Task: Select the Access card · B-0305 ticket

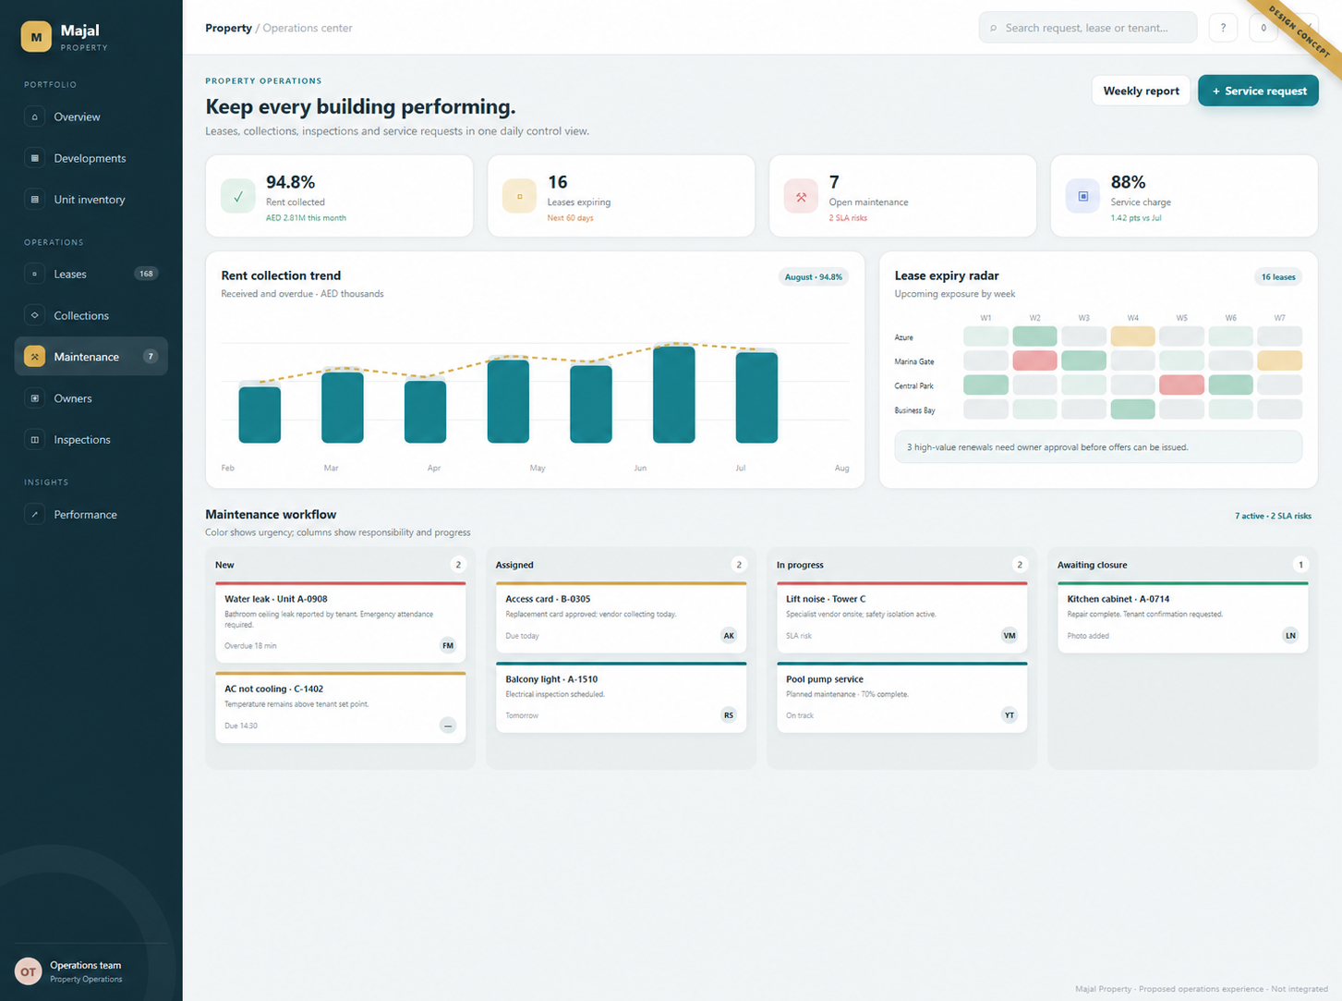Action: point(622,617)
